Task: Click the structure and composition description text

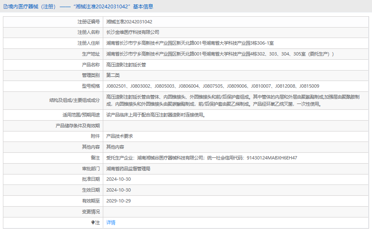Action: [x=233, y=101]
